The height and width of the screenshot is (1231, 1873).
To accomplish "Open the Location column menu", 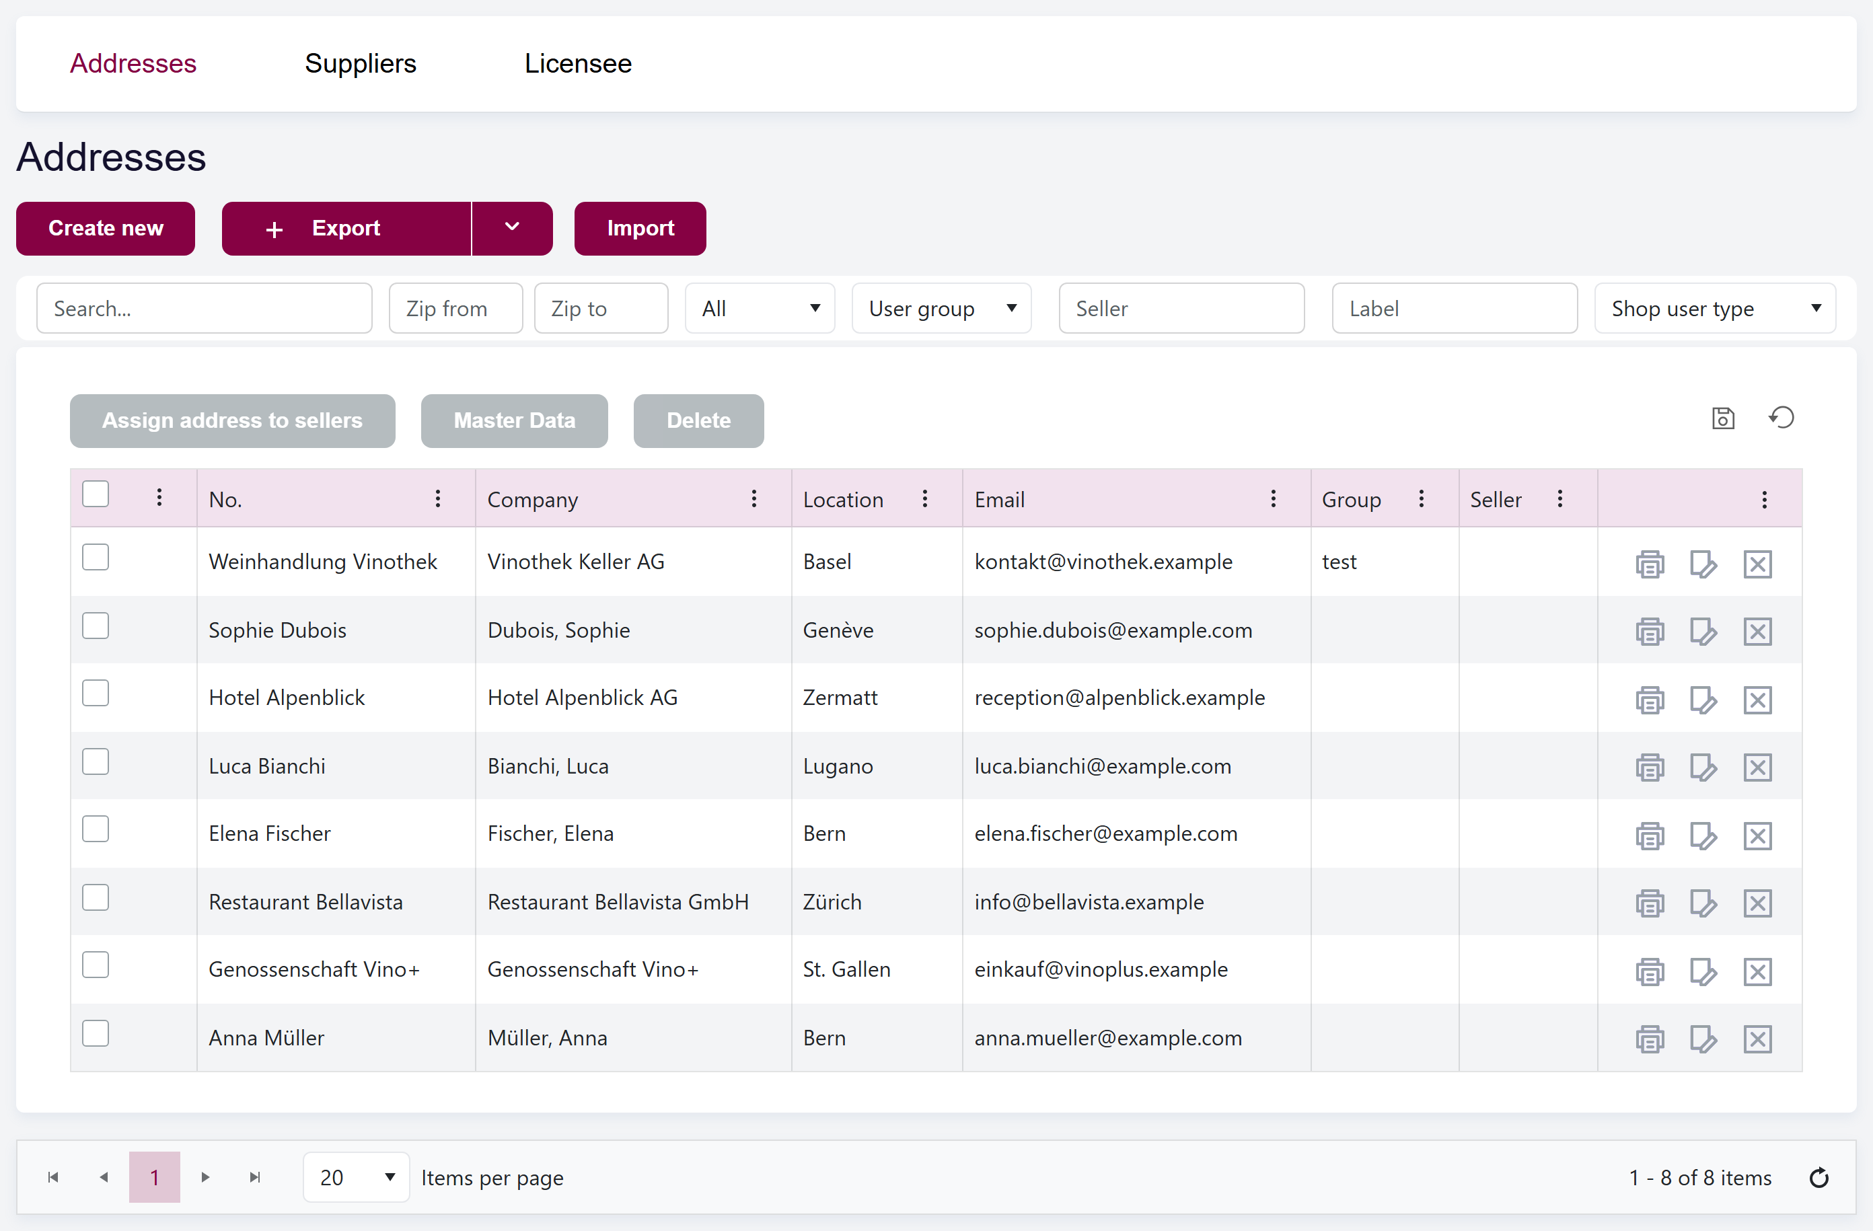I will [924, 498].
